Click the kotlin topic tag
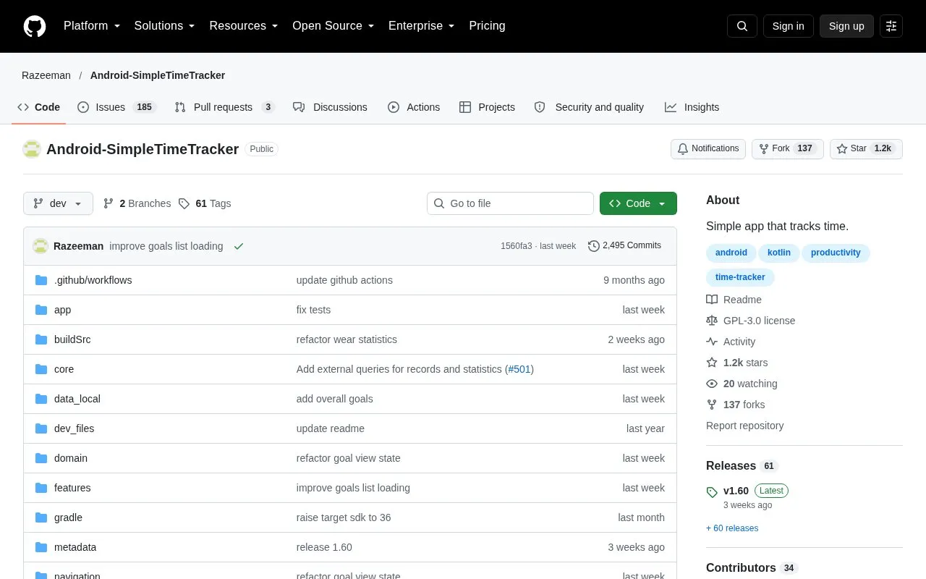Viewport: 926px width, 579px height. (x=779, y=253)
